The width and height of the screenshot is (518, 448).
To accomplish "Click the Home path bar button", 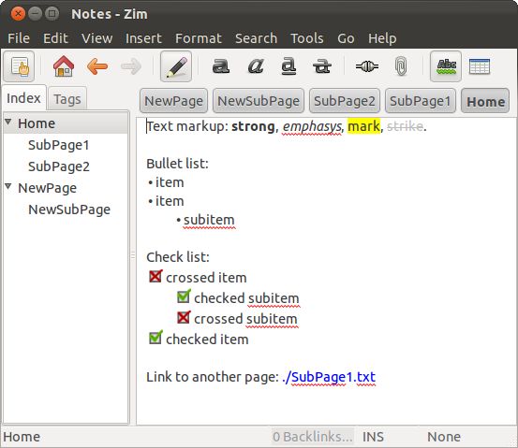I will pos(485,101).
